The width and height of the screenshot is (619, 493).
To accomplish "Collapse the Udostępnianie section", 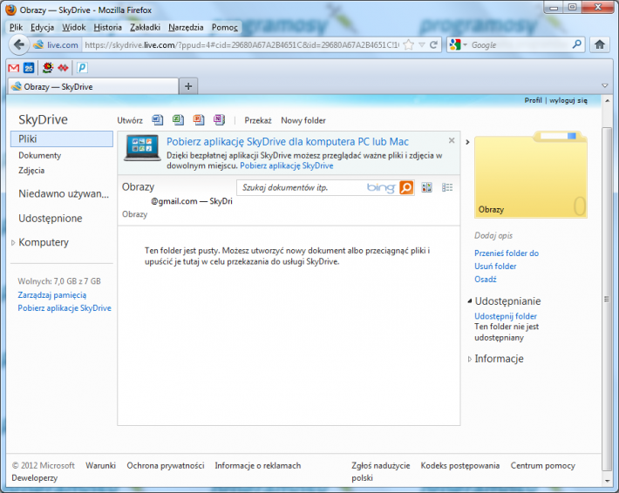I will tap(469, 301).
